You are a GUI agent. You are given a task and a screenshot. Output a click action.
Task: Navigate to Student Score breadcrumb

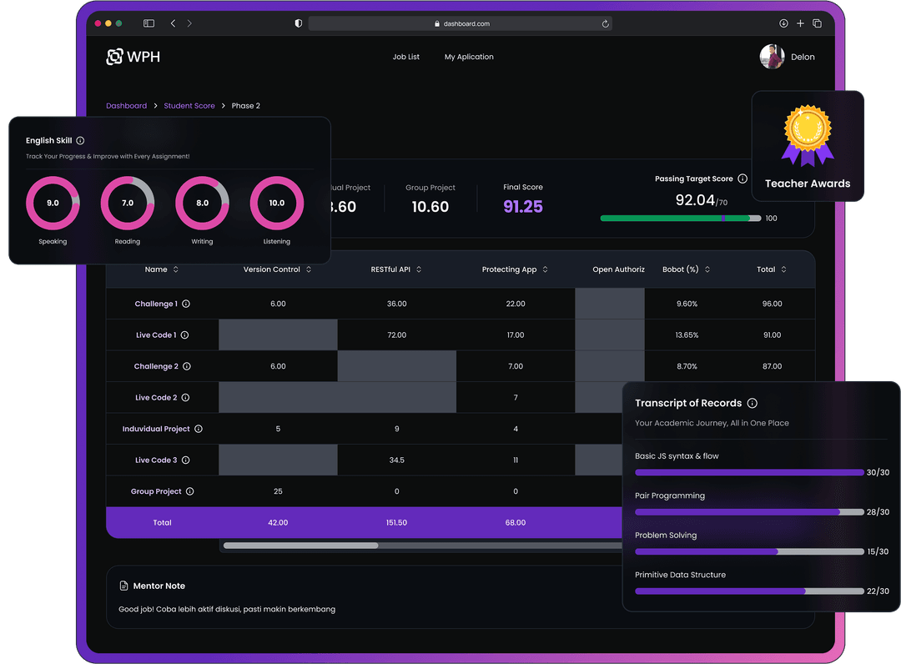pos(189,106)
